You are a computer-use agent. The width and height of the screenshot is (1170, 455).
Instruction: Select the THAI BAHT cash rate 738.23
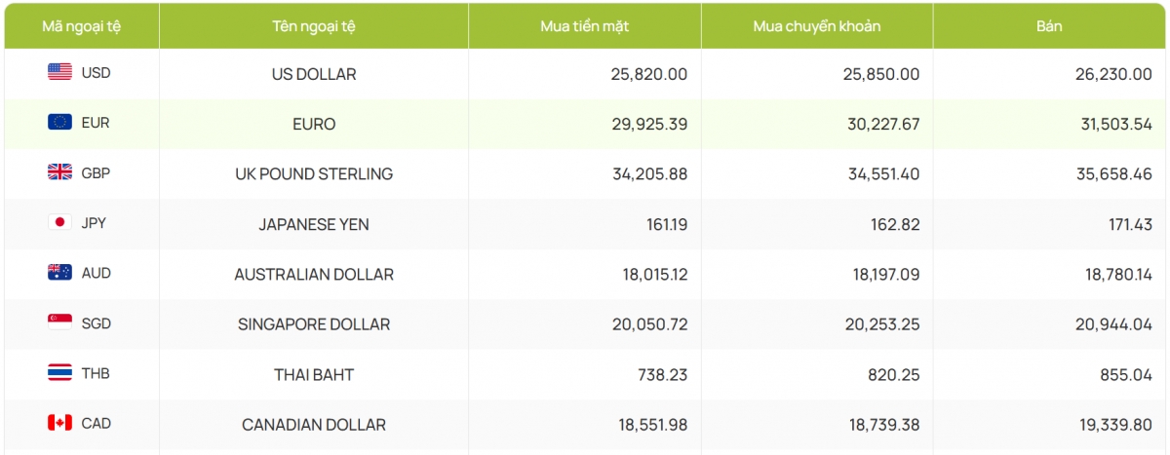pos(664,374)
